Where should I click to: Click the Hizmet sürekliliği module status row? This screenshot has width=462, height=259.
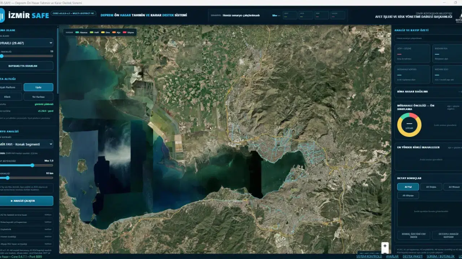click(x=26, y=237)
